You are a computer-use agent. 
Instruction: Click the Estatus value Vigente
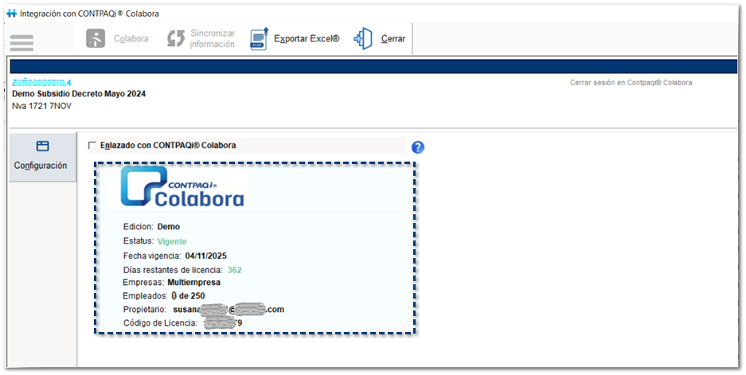tap(172, 241)
